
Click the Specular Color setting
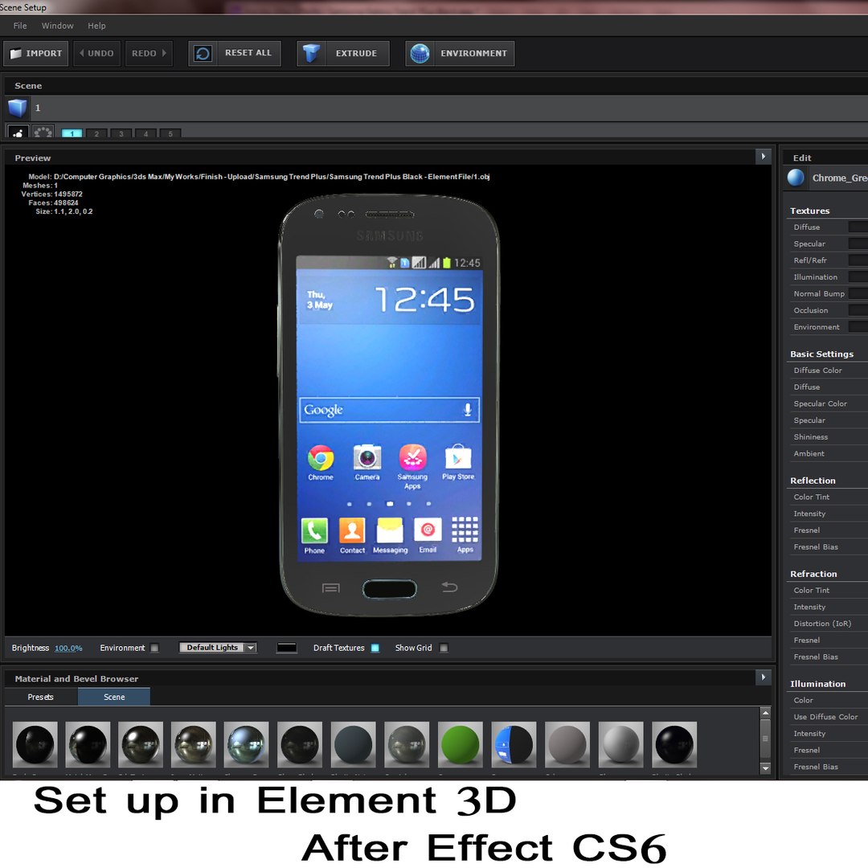tap(827, 403)
